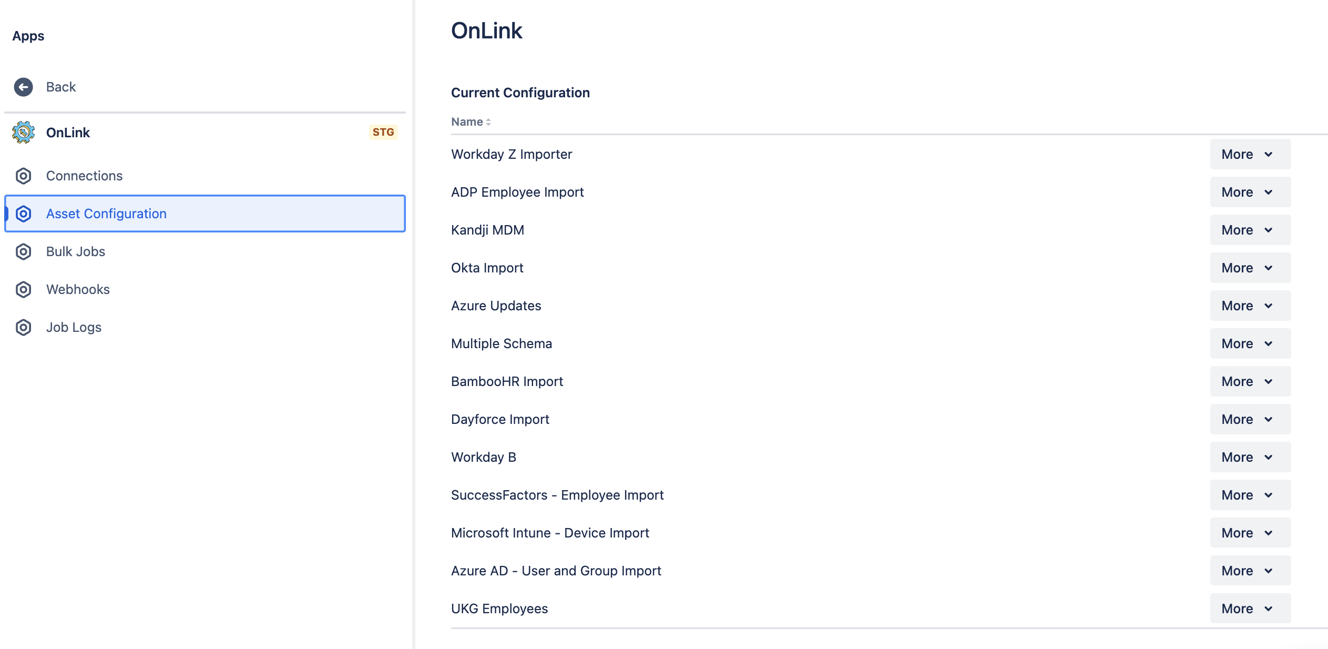Click the Bulk Jobs hexagon icon
The image size is (1328, 649).
23,251
